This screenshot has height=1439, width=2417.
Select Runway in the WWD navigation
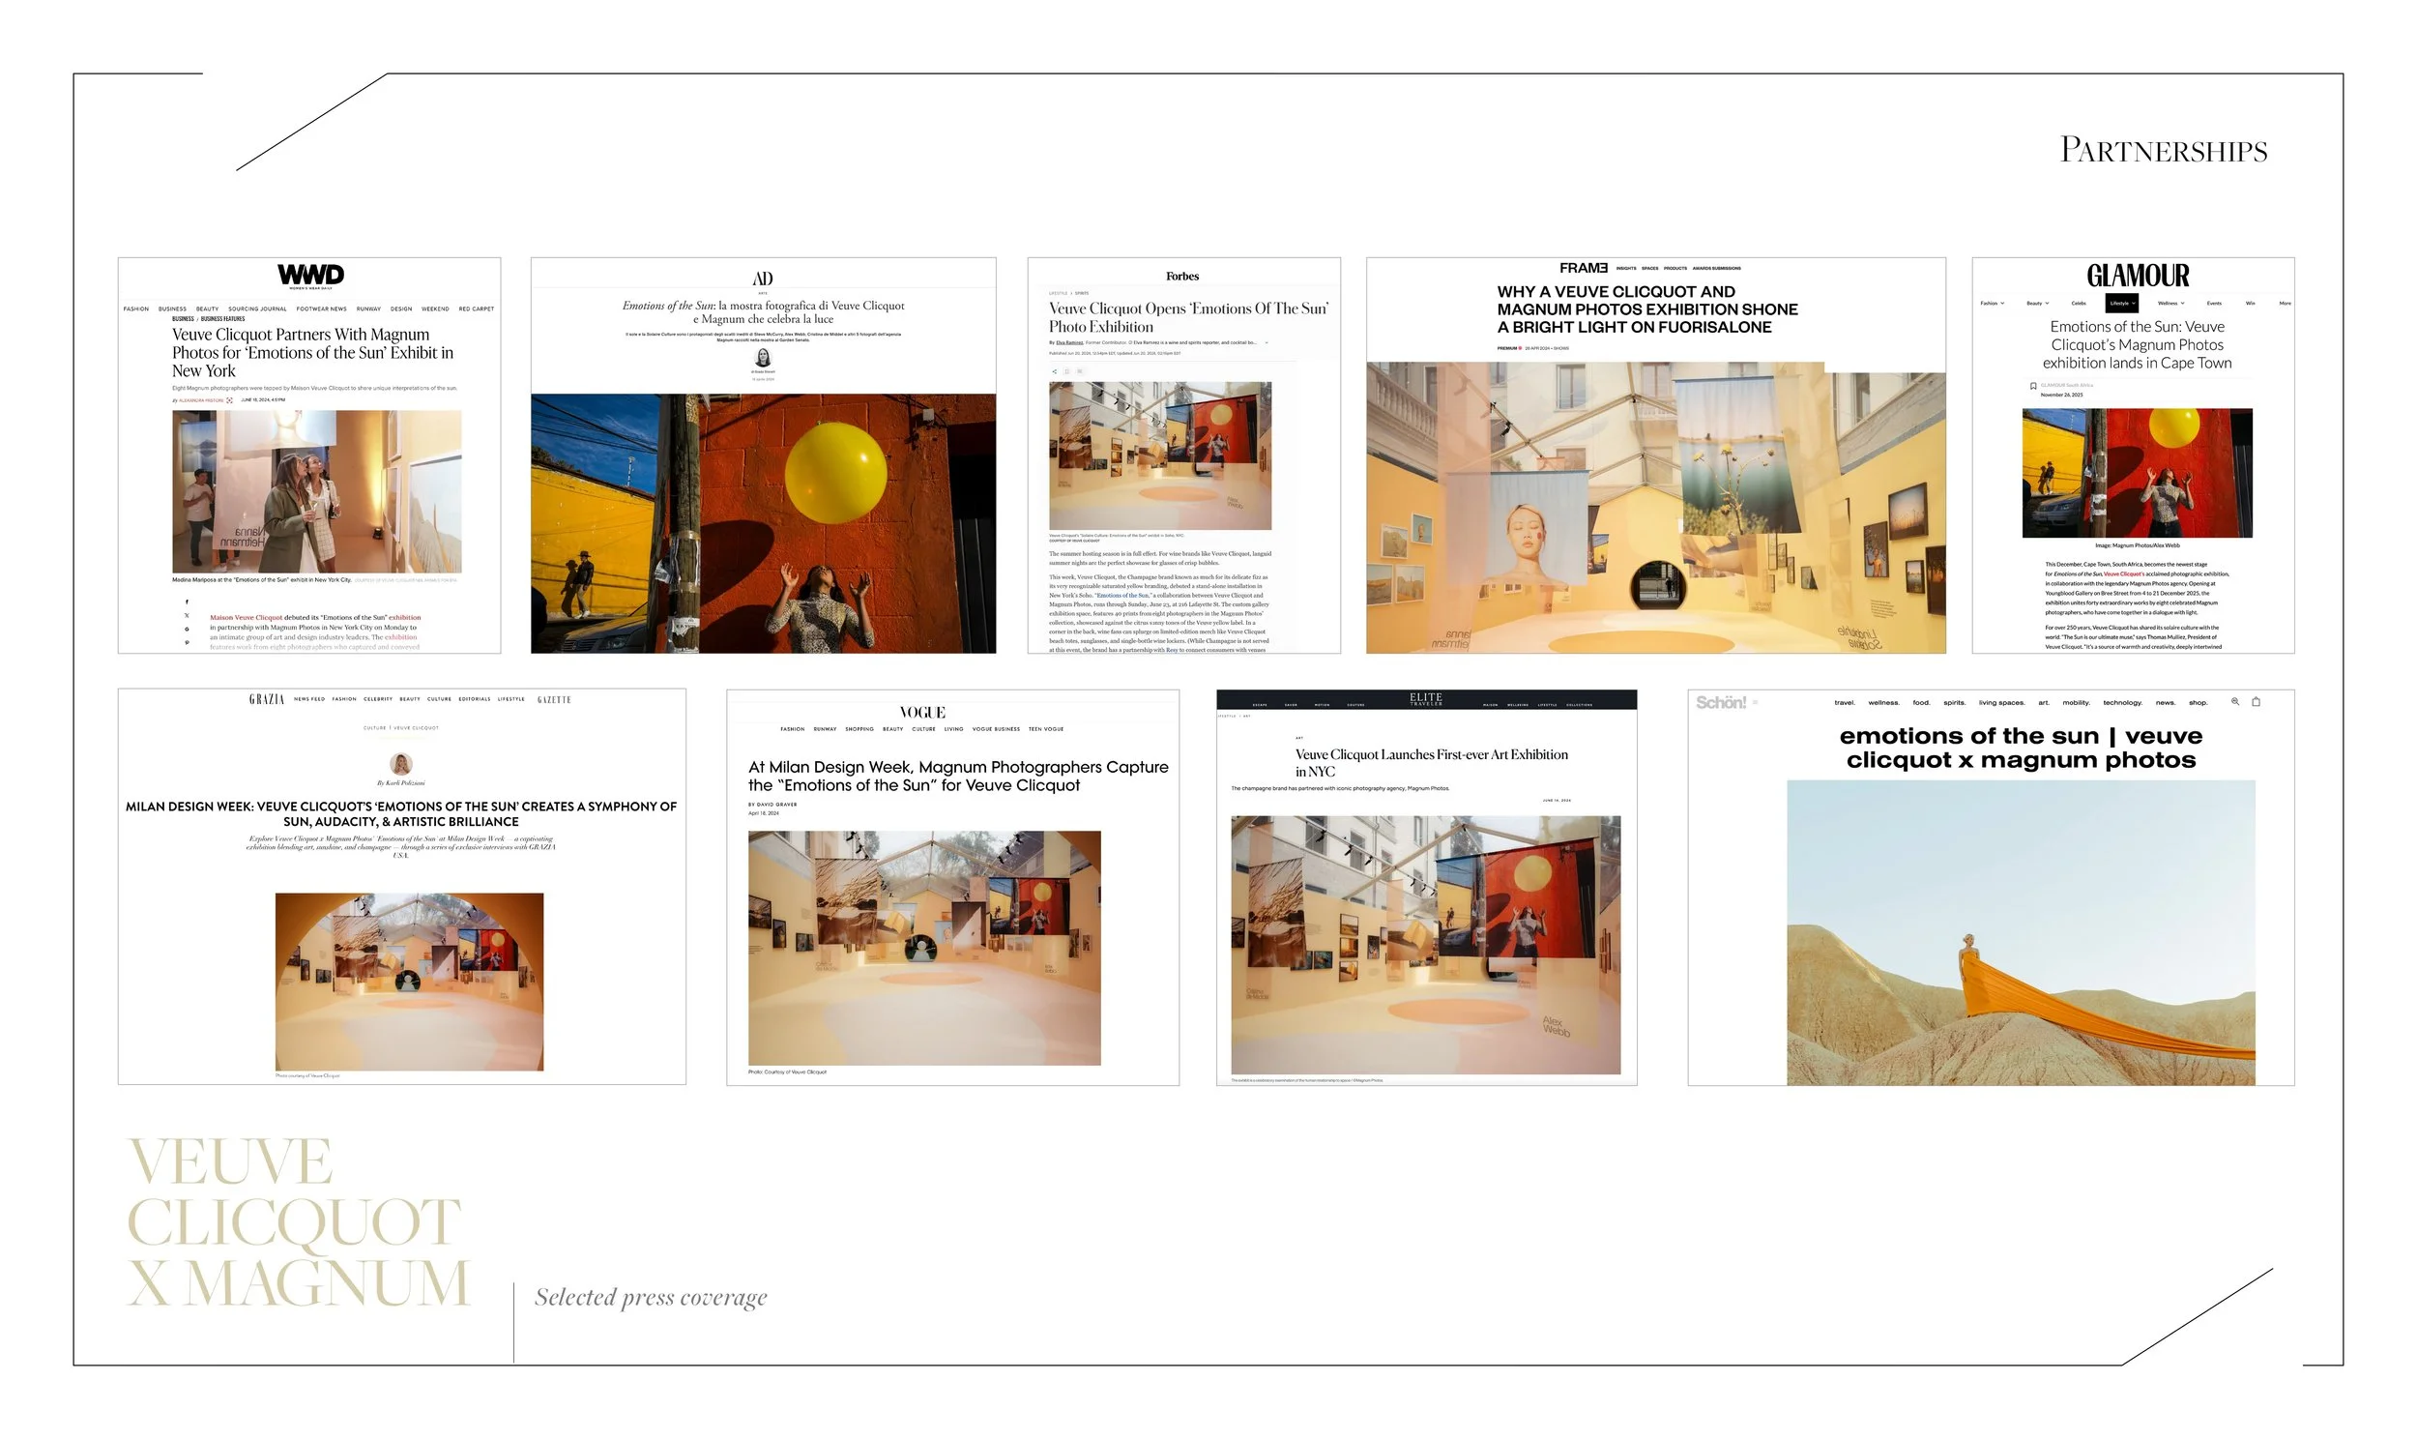coord(368,309)
